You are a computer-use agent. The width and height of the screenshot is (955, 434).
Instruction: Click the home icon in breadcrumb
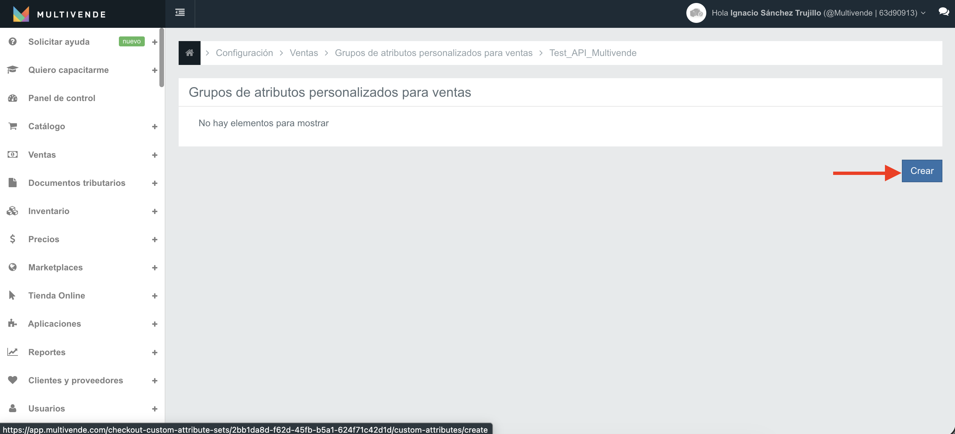[190, 53]
